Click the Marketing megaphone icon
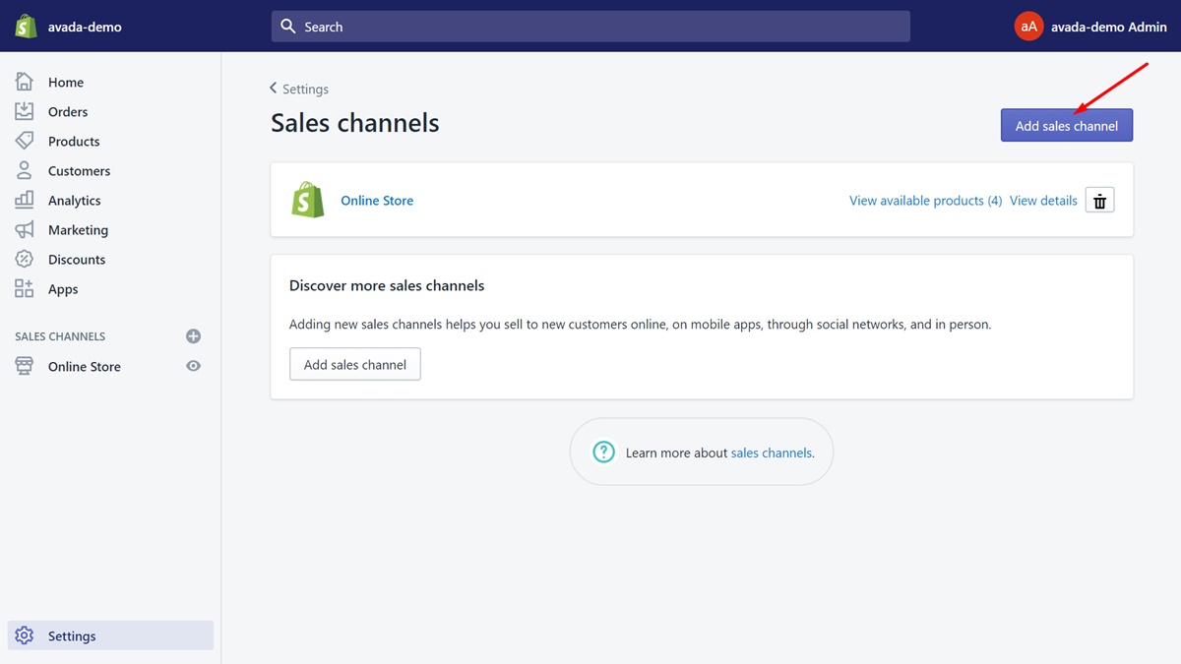Screen dimensions: 1181x664 [25, 230]
